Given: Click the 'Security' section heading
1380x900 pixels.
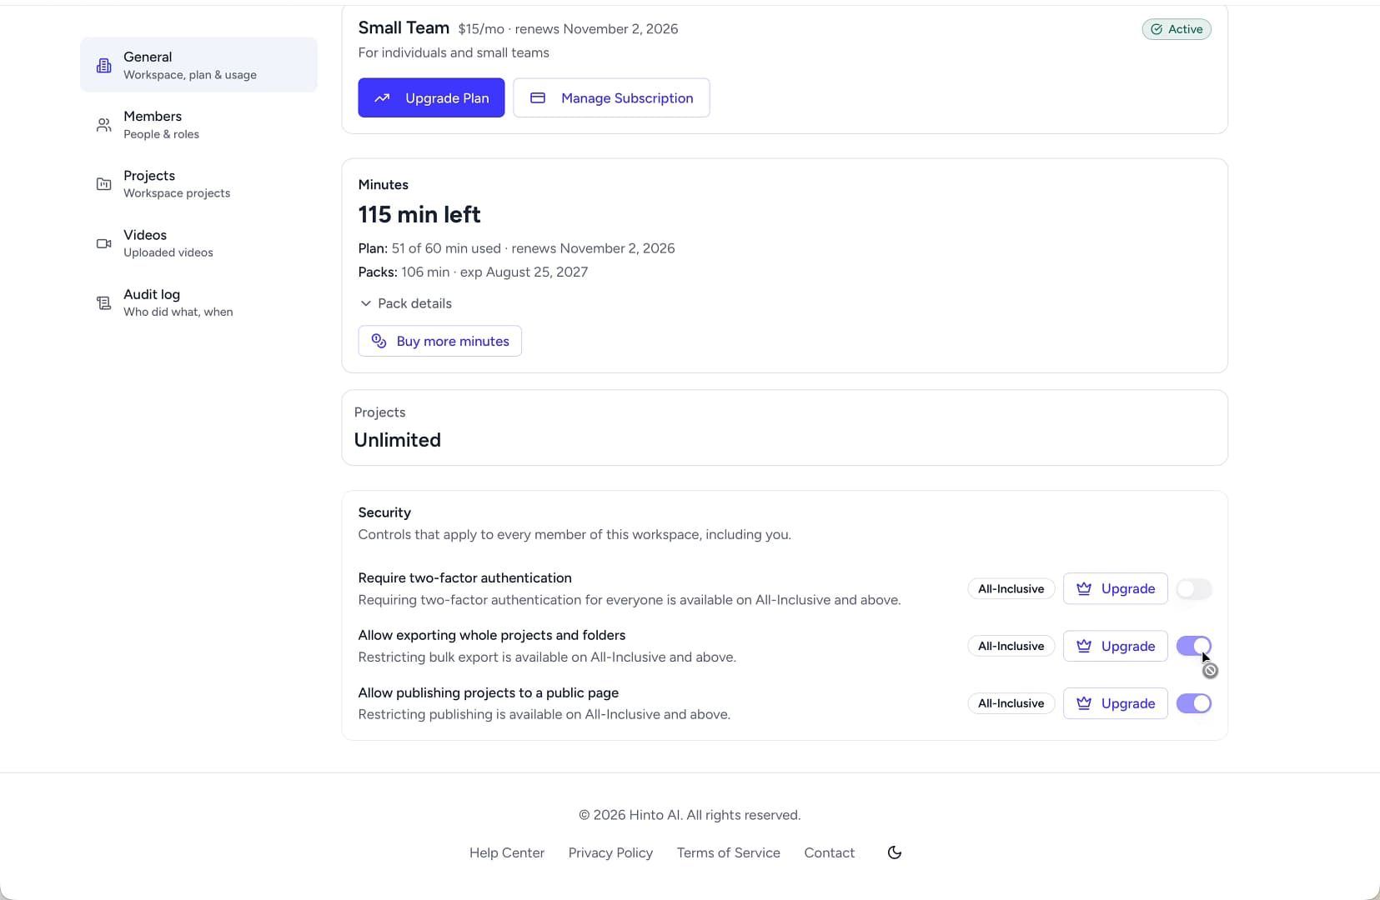Looking at the screenshot, I should click(384, 512).
